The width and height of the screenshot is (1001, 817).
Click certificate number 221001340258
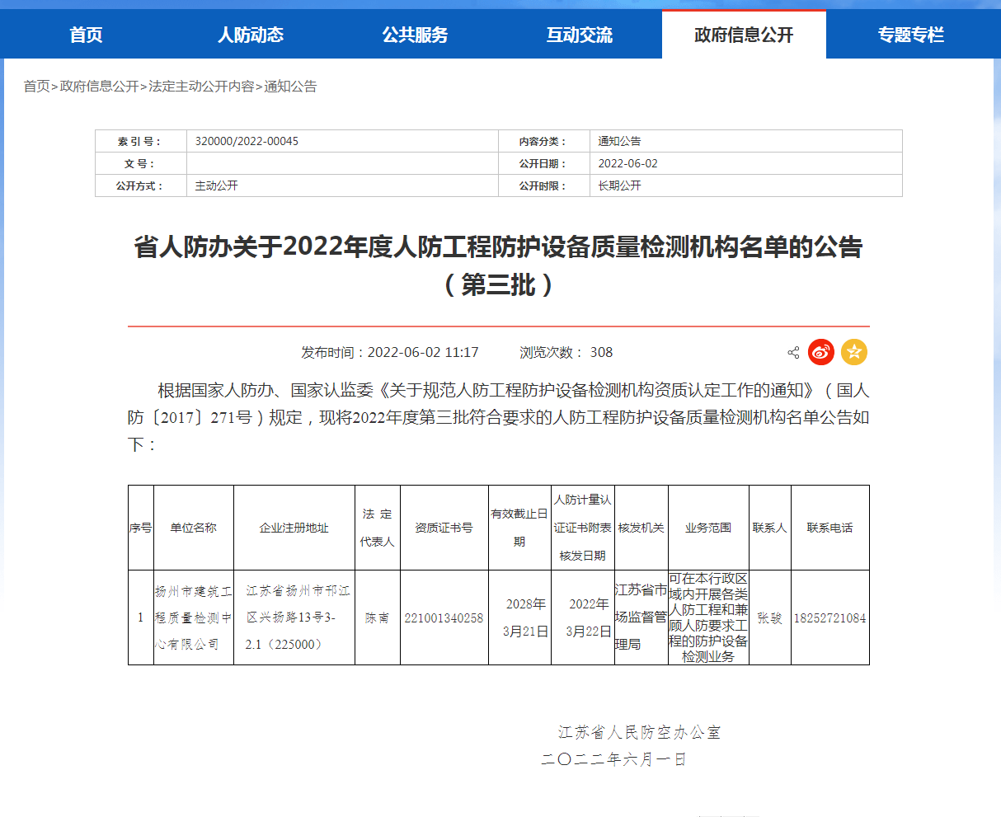[444, 617]
